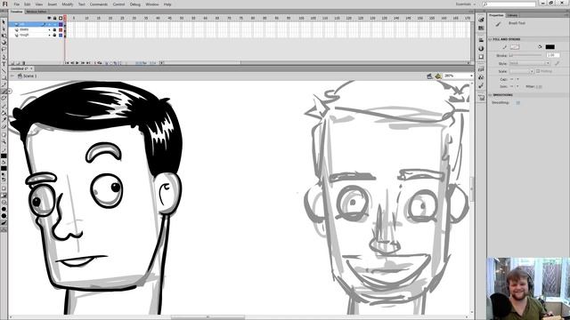Open the Properties panel options menu

(x=566, y=15)
